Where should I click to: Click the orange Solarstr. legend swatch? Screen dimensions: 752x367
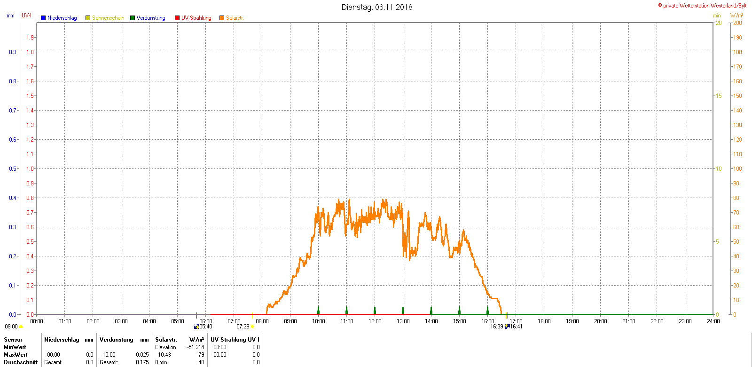(x=222, y=18)
